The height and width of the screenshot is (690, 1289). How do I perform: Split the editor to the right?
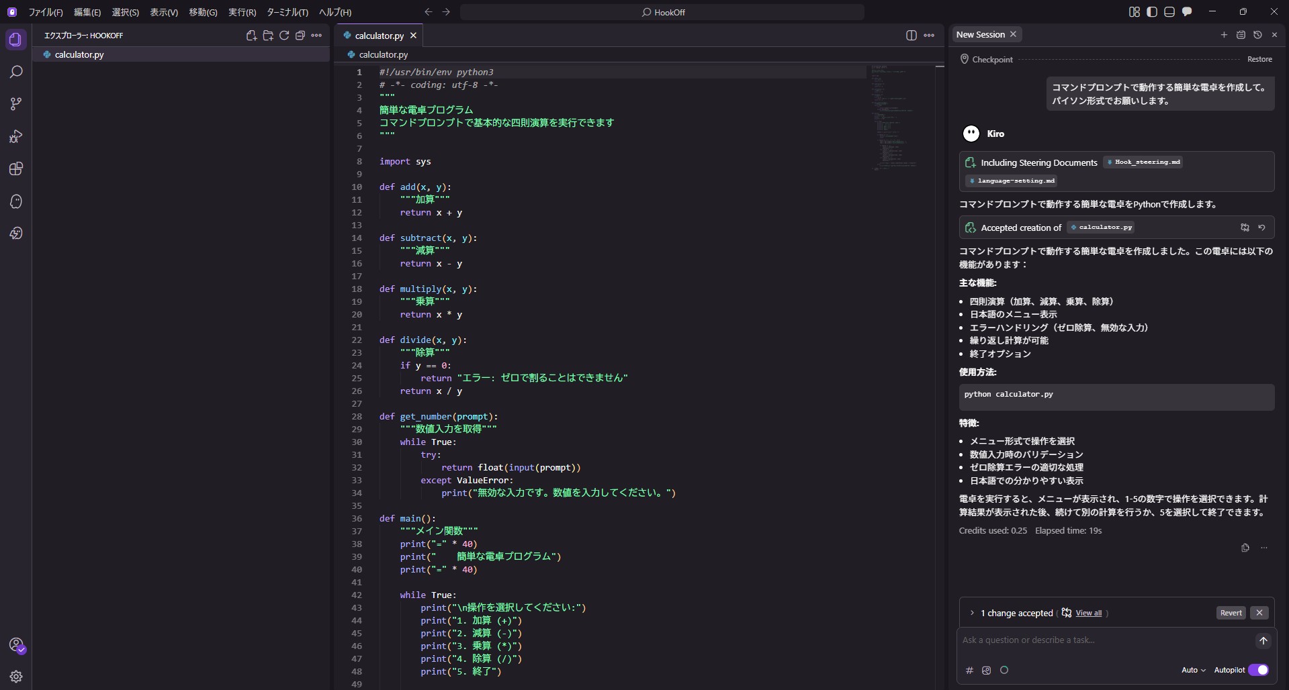(x=911, y=36)
